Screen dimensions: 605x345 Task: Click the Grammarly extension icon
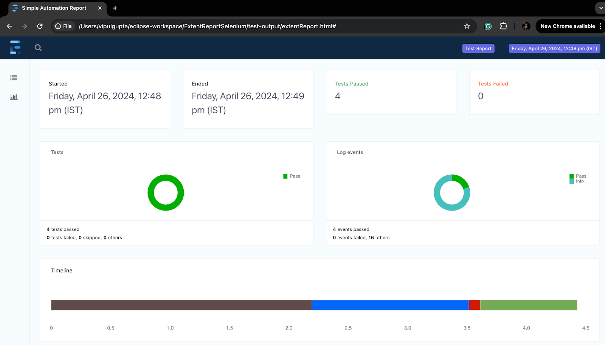(x=488, y=26)
